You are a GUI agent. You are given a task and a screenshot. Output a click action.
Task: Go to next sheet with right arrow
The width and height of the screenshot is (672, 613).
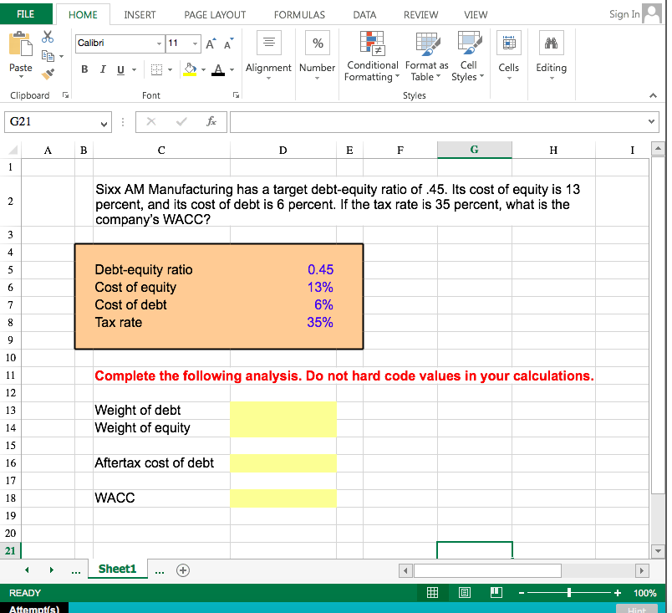[x=52, y=570]
